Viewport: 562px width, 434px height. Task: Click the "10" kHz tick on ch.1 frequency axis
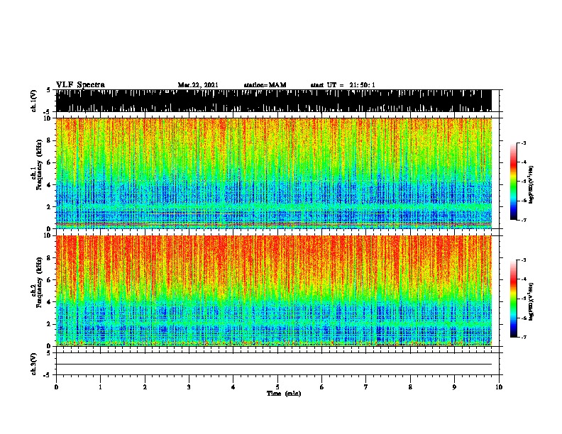point(48,119)
